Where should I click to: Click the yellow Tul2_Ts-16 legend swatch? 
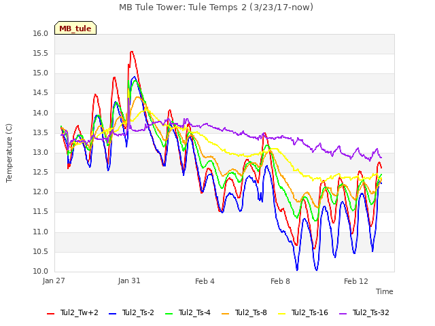(x=281, y=314)
